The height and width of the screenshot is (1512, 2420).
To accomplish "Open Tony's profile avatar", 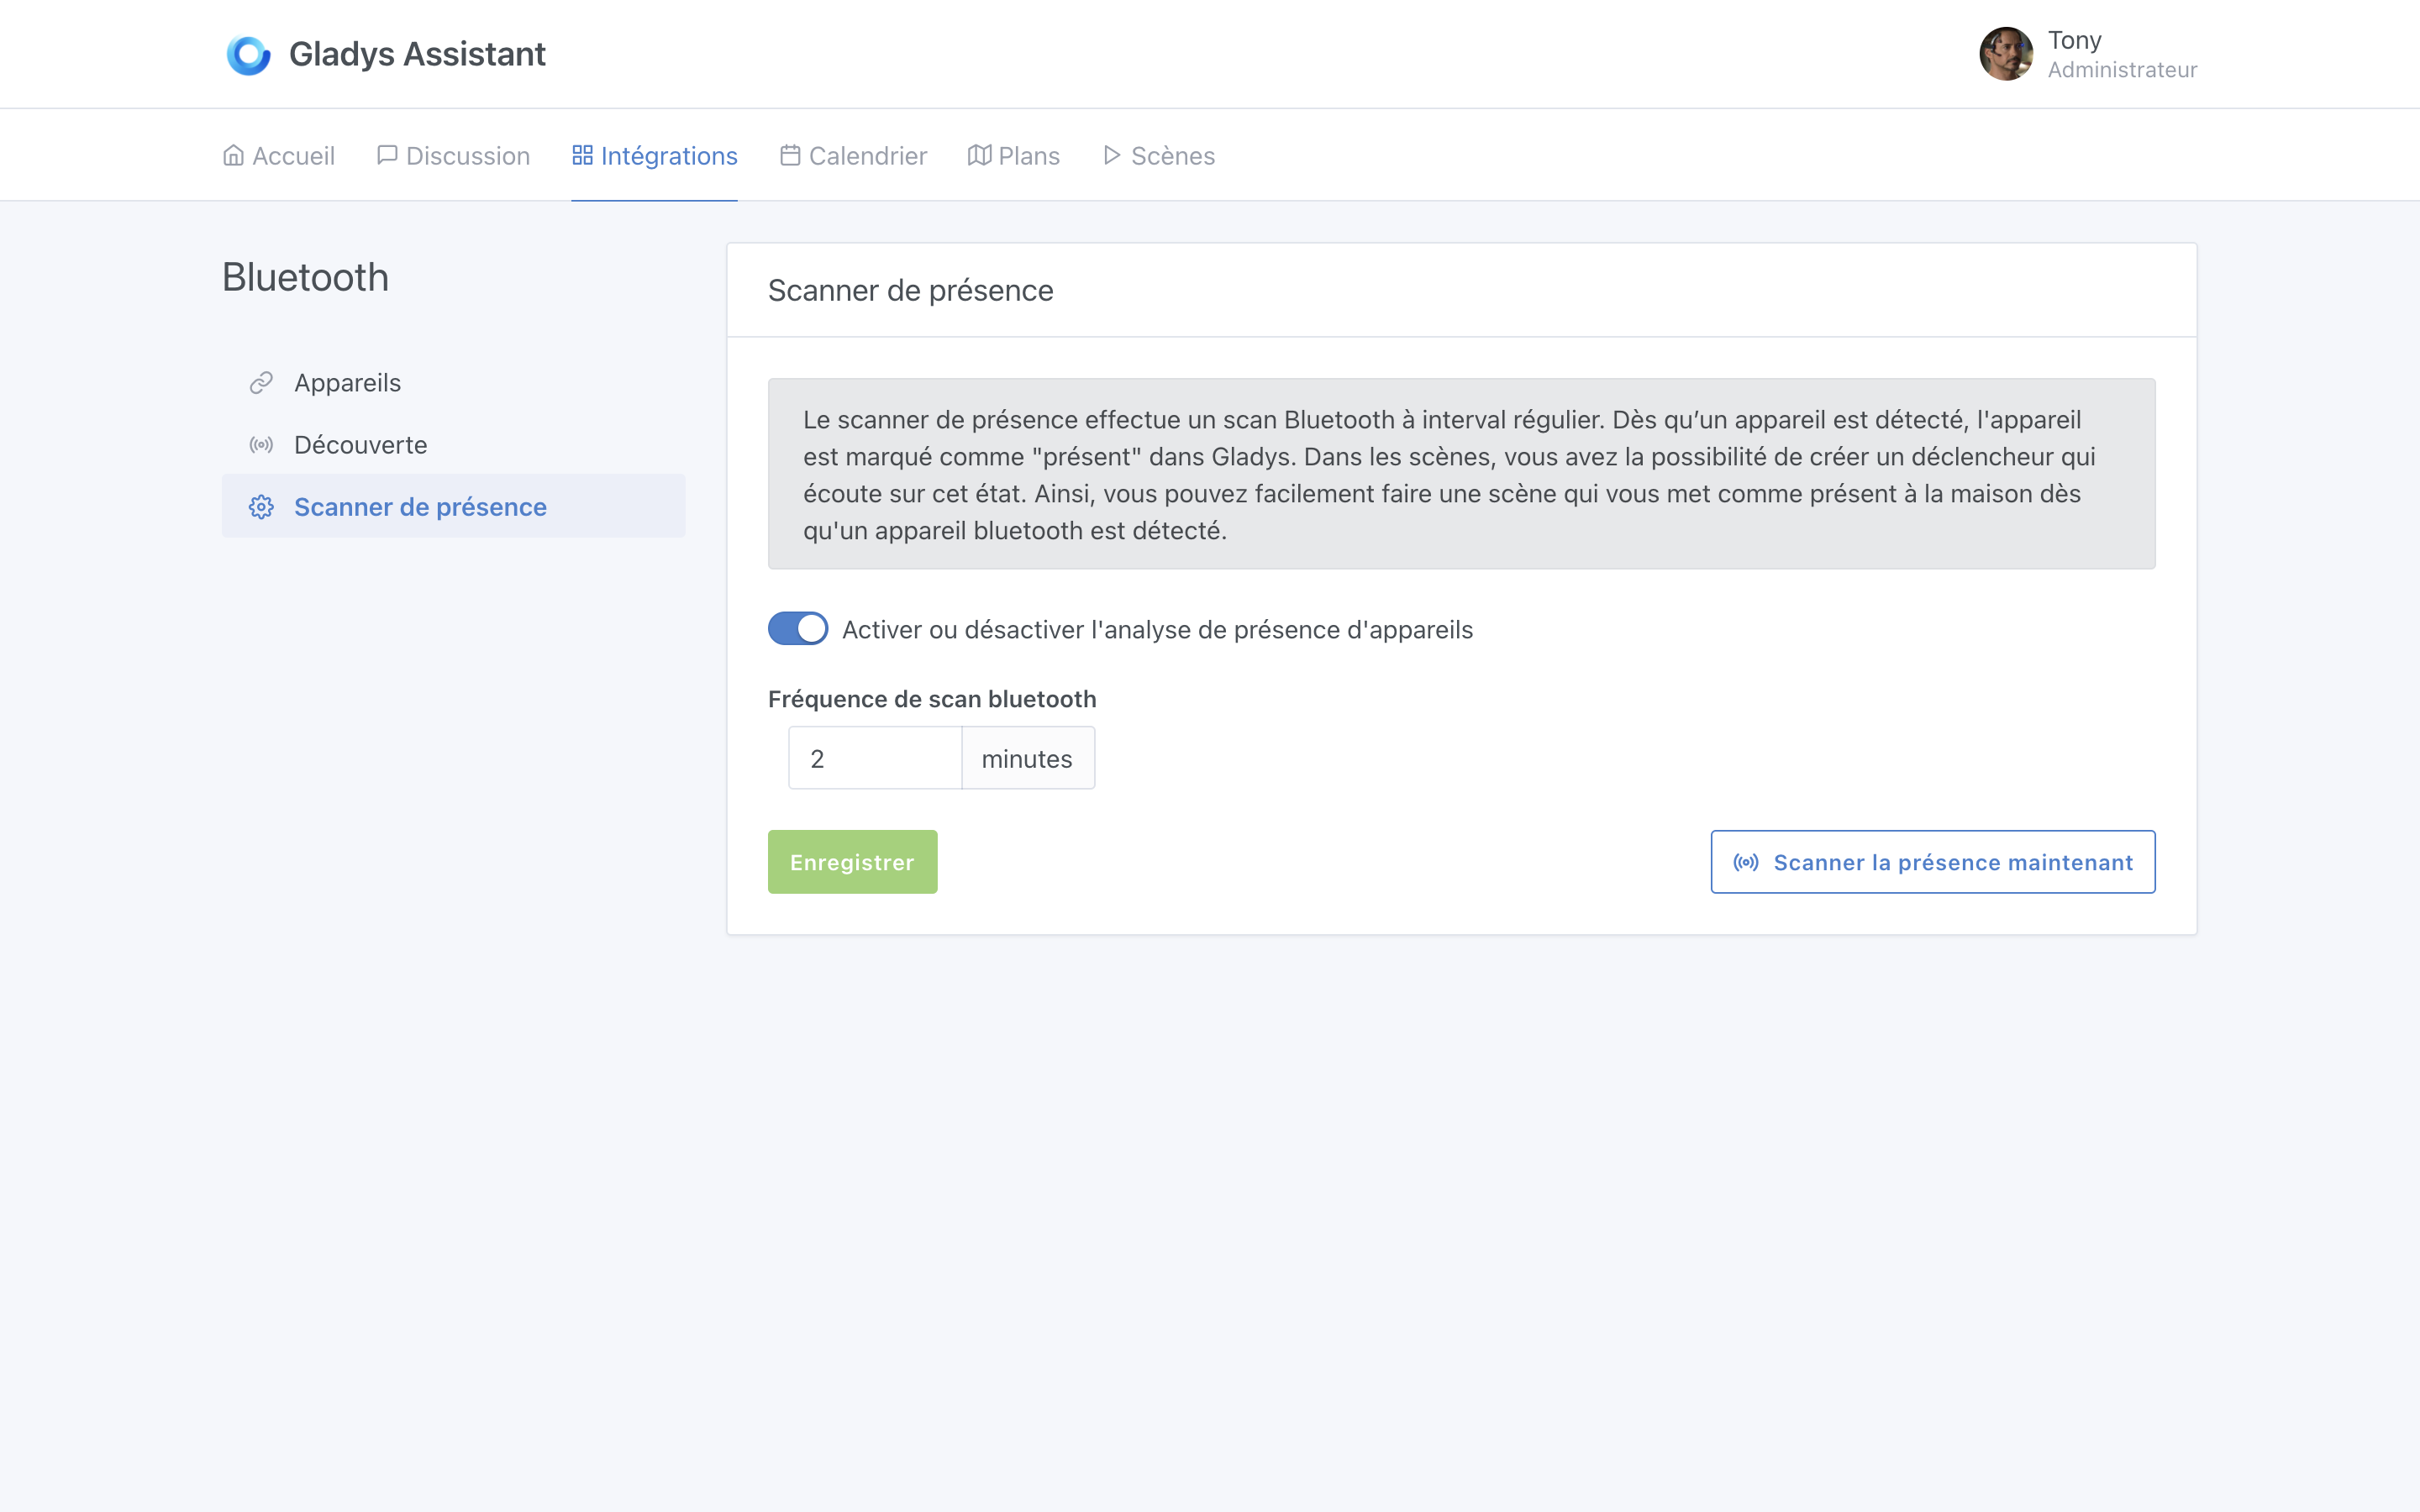I will [x=2008, y=54].
